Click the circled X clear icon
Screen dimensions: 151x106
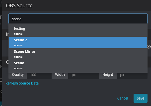[x=149, y=47]
